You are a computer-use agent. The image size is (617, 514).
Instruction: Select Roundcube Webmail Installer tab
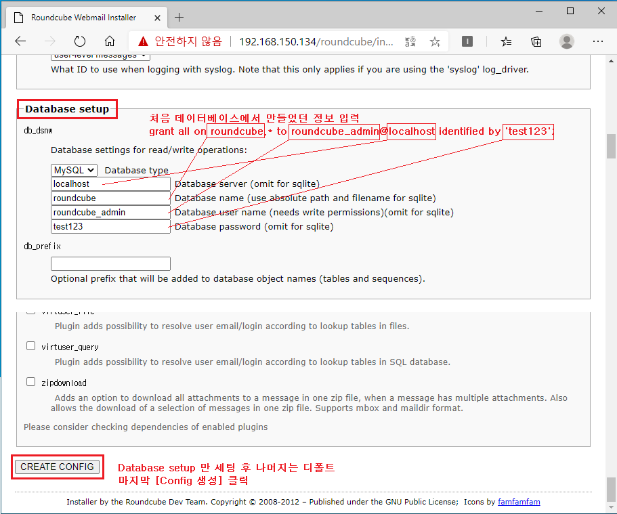[87, 18]
